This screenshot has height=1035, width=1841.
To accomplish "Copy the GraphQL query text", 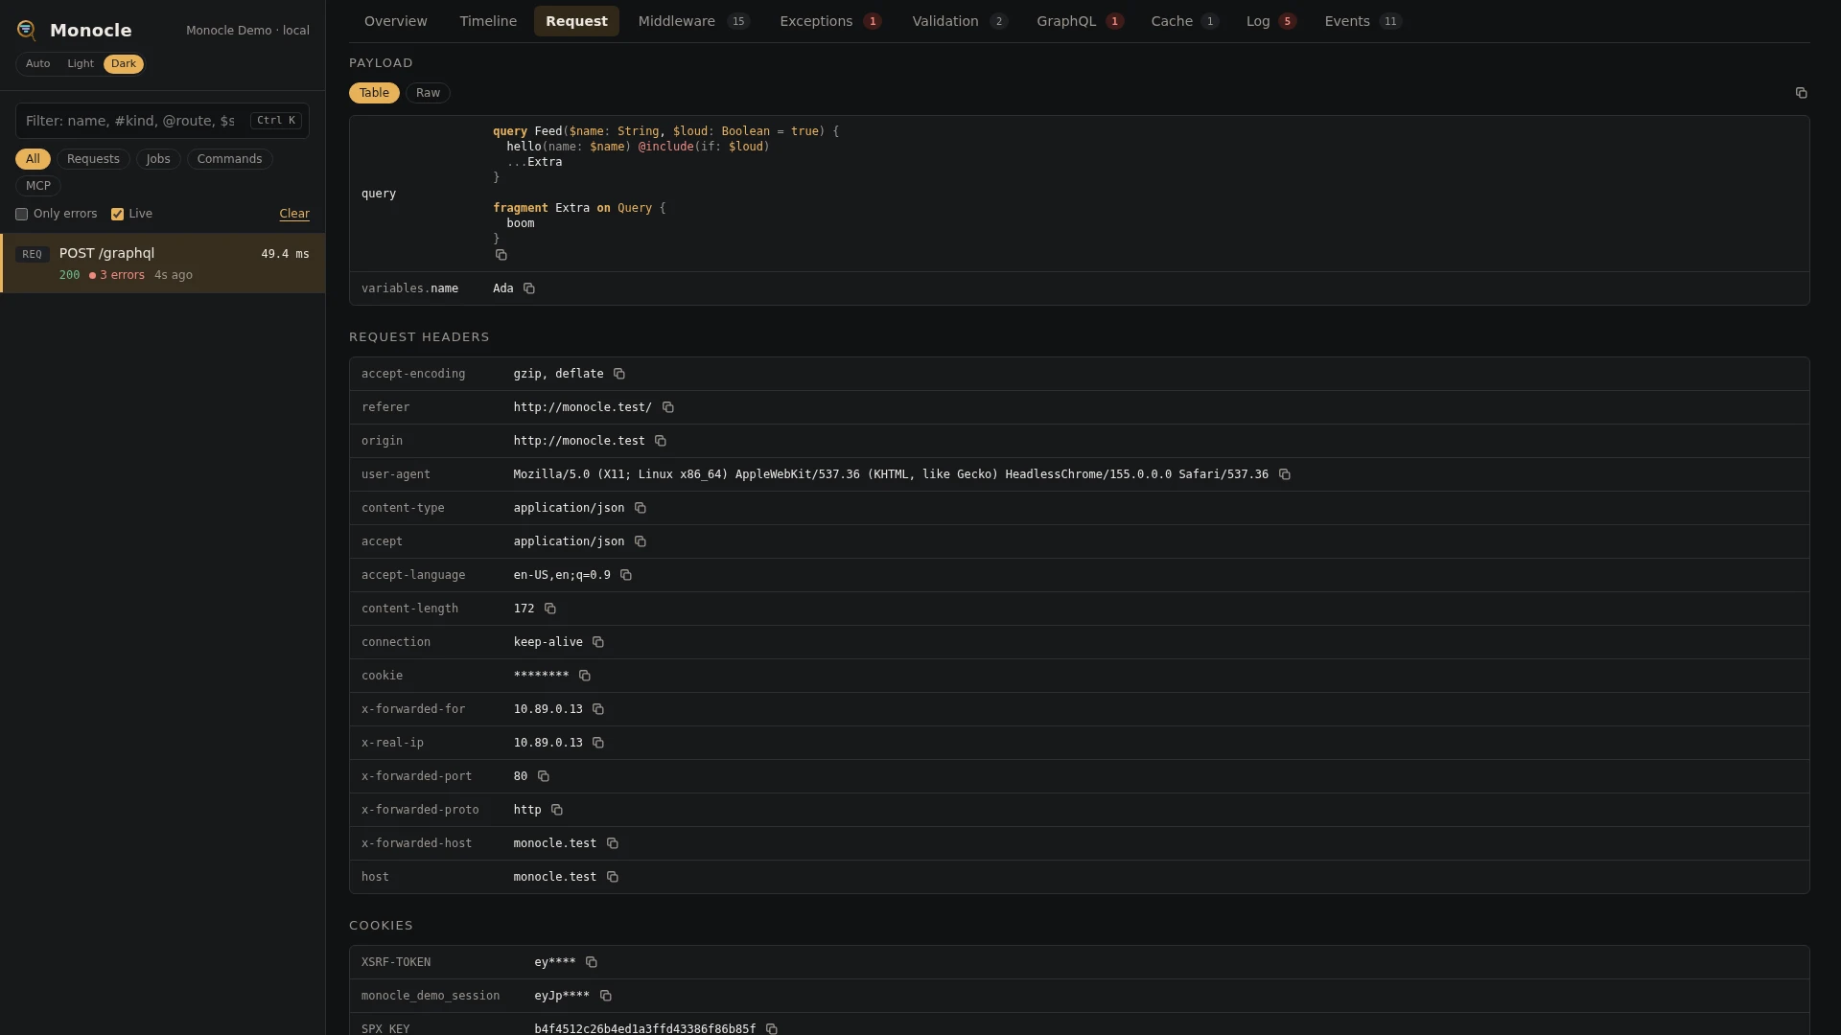I will pos(501,255).
